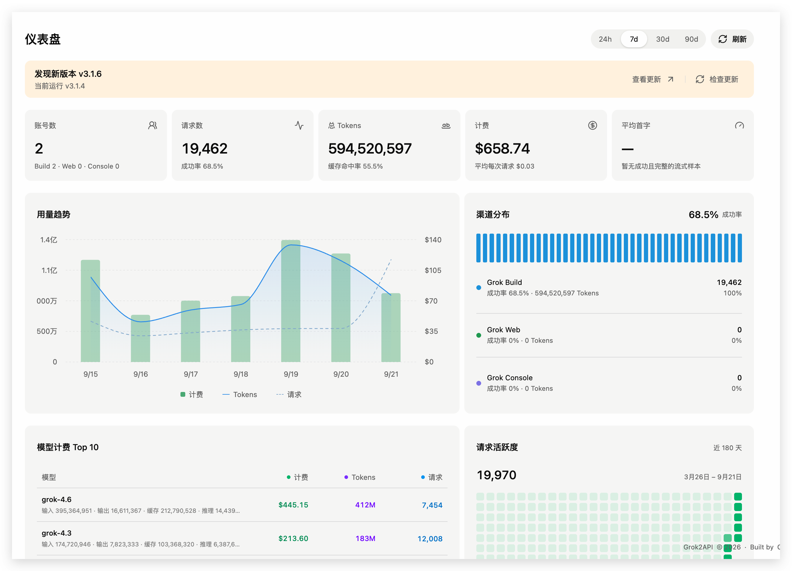This screenshot has height=571, width=792.
Task: Click the users icon on 账号数 card
Action: 153,125
